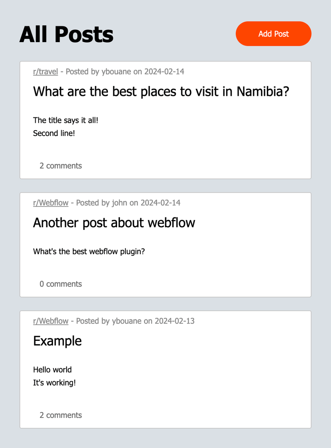The width and height of the screenshot is (331, 448).
Task: Select author ybouane on the first post
Action: tap(117, 71)
